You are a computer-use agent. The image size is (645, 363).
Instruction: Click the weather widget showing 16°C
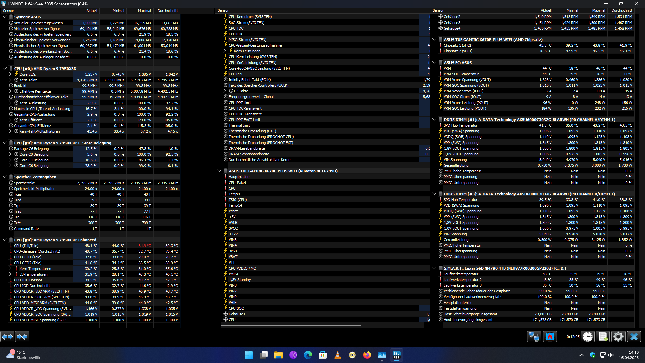point(24,355)
